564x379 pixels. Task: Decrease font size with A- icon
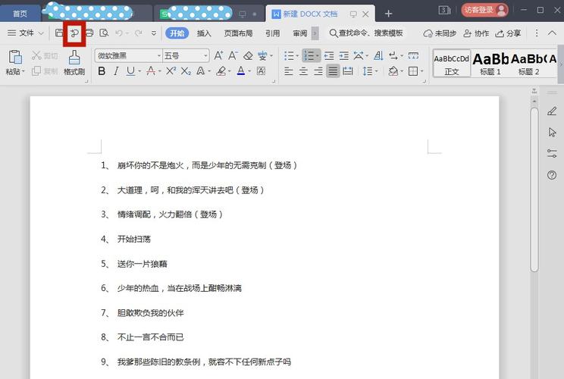[x=233, y=55]
